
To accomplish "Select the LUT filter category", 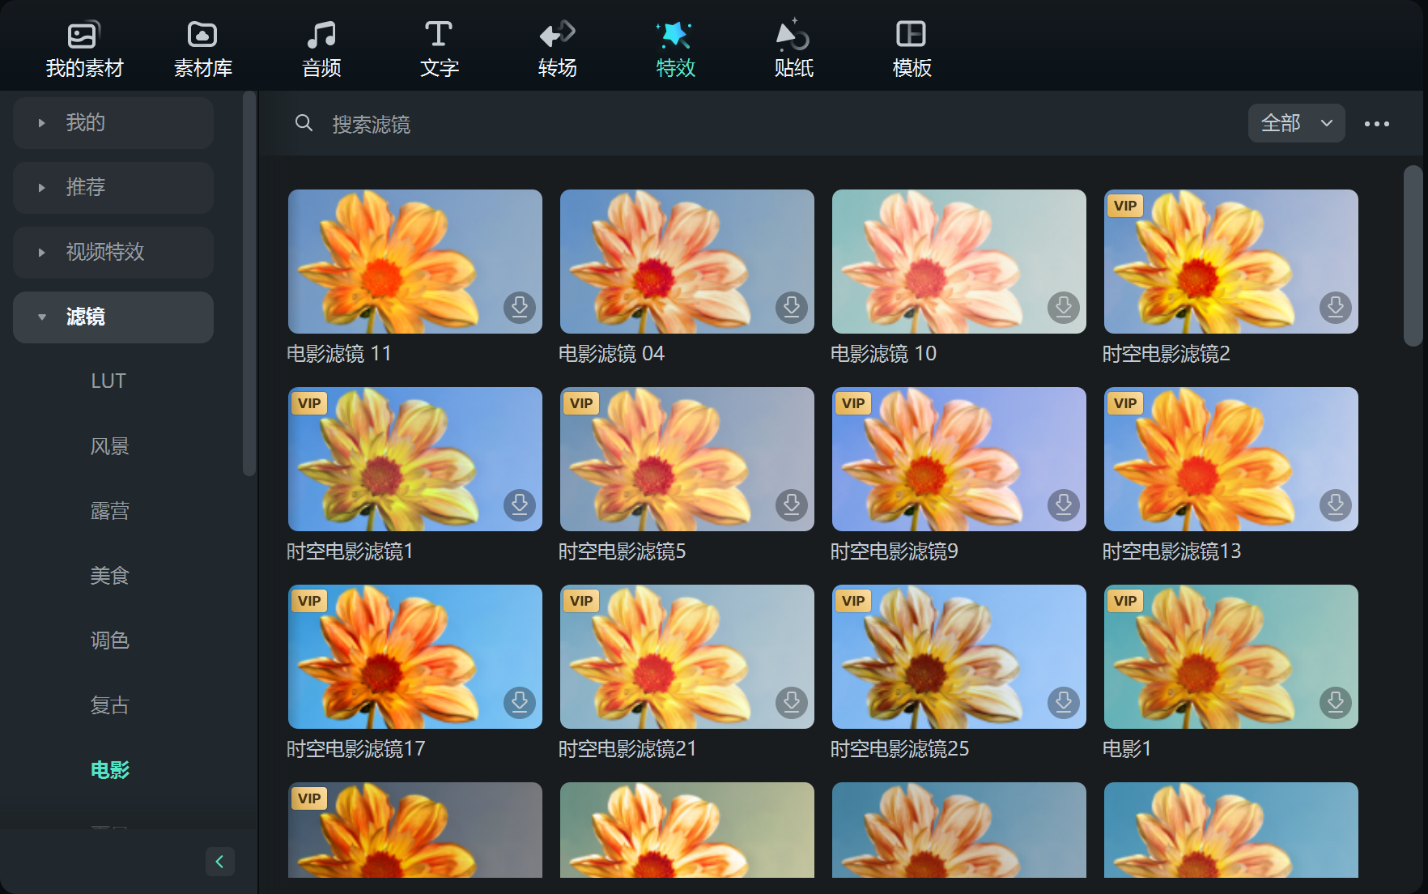I will [x=108, y=381].
